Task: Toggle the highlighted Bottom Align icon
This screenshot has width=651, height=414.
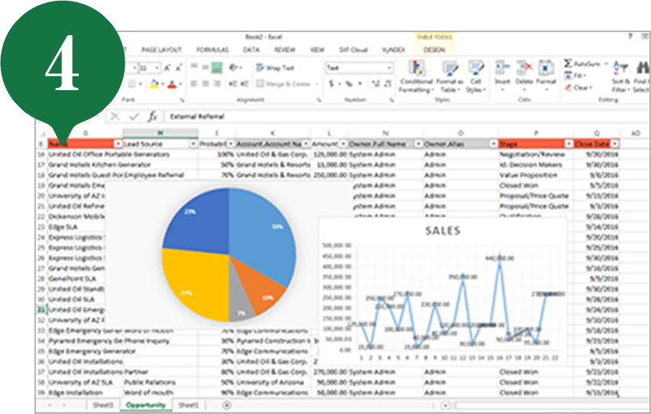Action: [x=216, y=67]
